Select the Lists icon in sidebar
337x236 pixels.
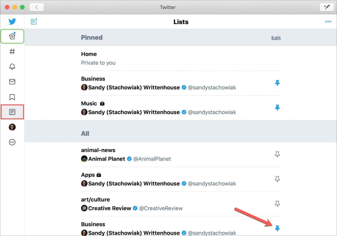[x=12, y=112]
